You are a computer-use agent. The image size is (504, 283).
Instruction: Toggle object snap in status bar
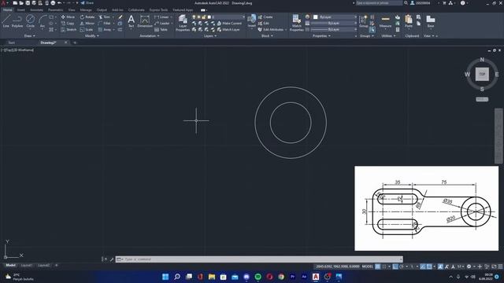tap(429, 266)
